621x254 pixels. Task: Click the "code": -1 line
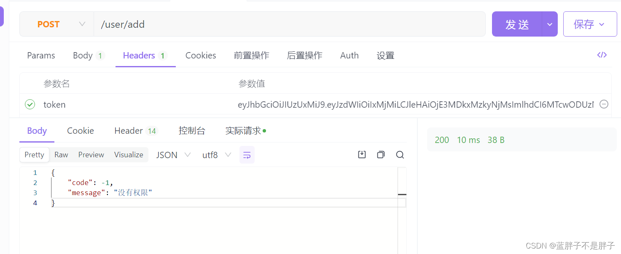[90, 183]
